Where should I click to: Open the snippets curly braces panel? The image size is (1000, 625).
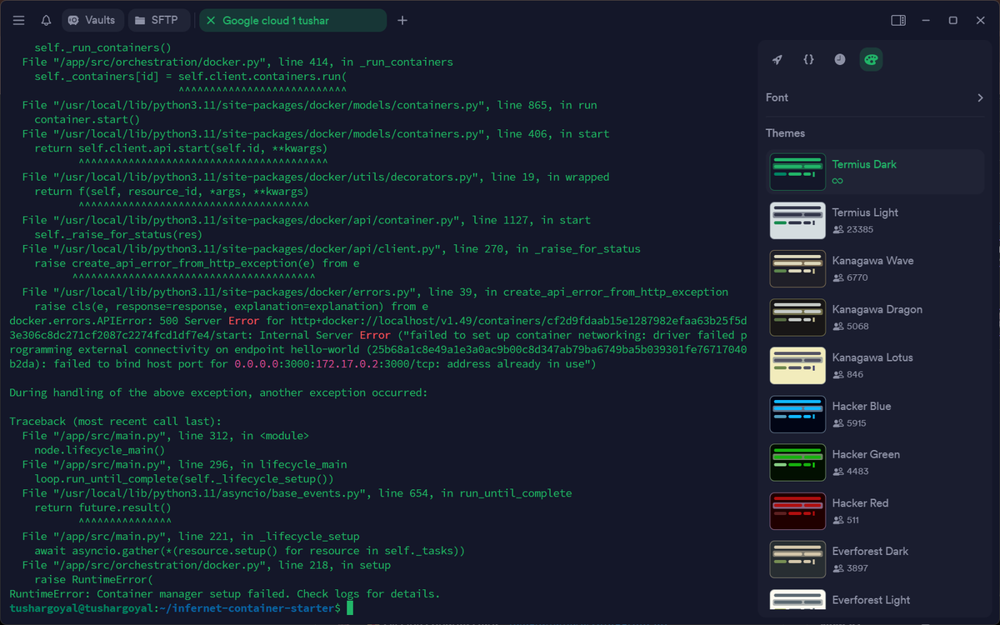(808, 59)
